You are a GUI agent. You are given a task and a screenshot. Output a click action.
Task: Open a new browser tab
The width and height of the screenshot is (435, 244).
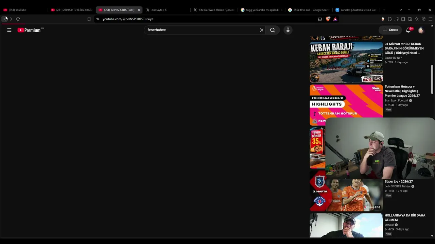384,10
